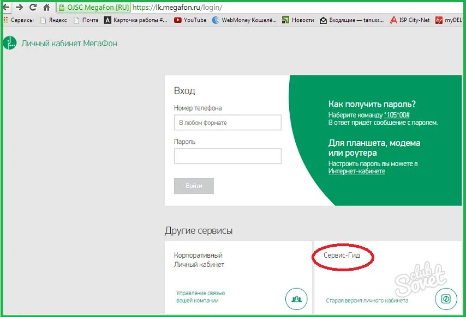Open the WebMoney Кошелёк bookmark
This screenshot has width=466, height=317.
(x=244, y=20)
